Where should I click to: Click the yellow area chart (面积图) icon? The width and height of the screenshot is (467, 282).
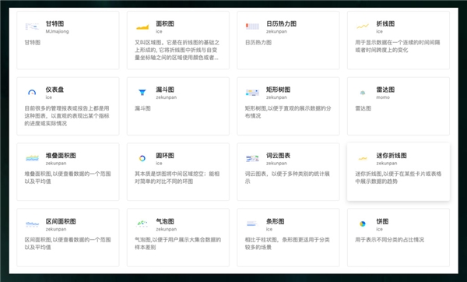142,26
